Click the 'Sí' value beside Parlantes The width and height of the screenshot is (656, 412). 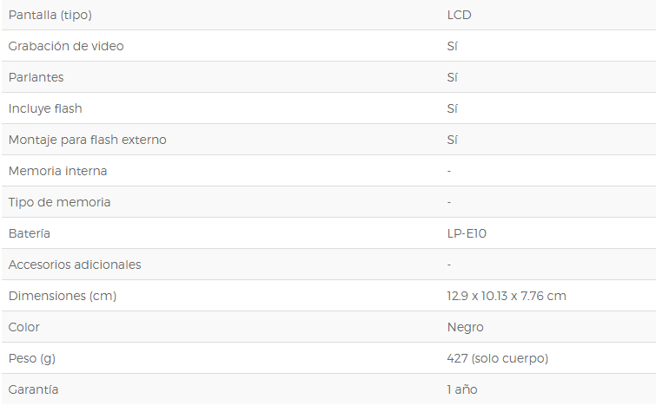tap(452, 77)
